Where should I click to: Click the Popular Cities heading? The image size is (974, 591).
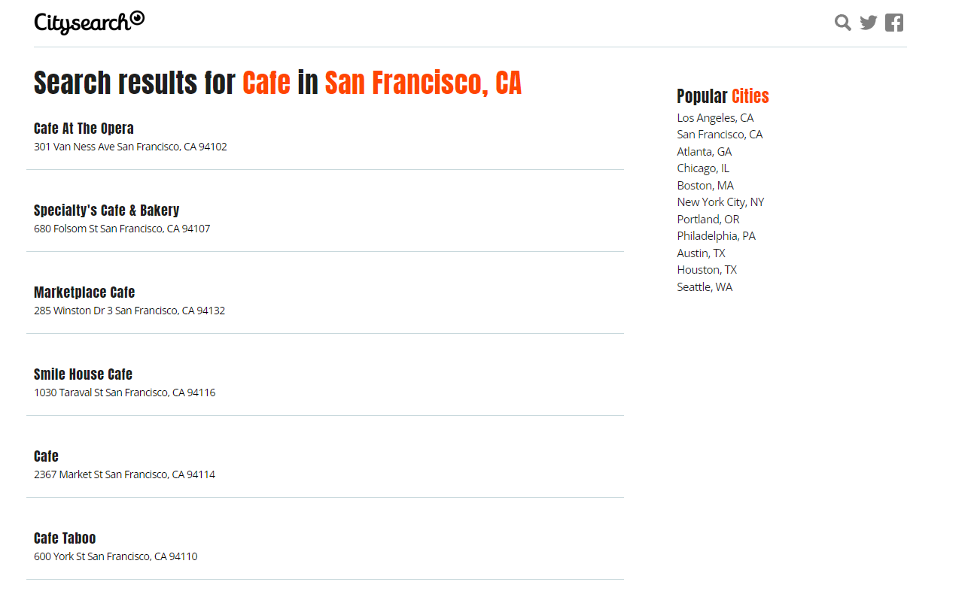(x=723, y=96)
